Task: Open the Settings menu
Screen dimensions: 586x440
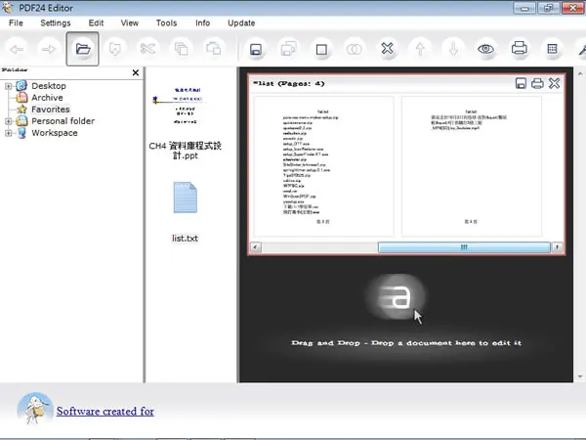Action: [56, 22]
